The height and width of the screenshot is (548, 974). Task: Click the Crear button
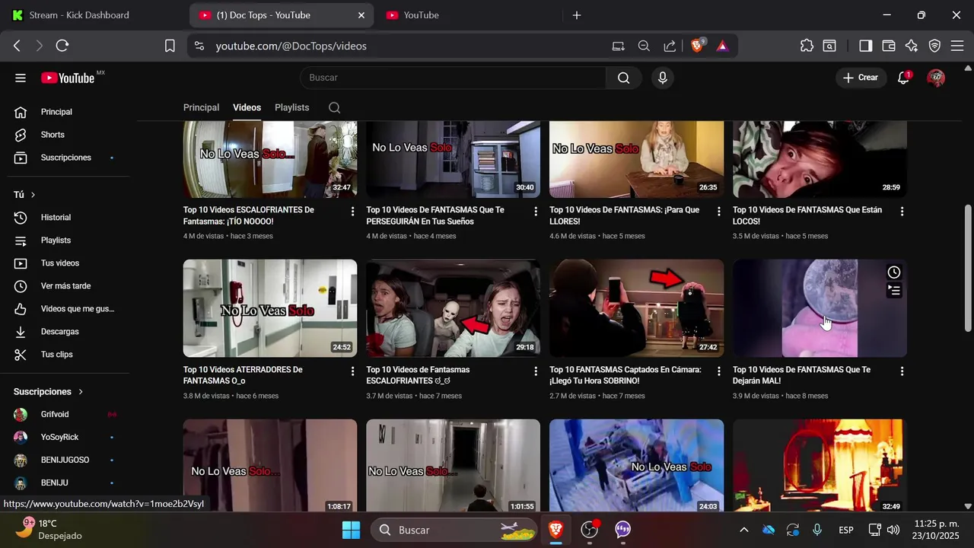tap(861, 78)
